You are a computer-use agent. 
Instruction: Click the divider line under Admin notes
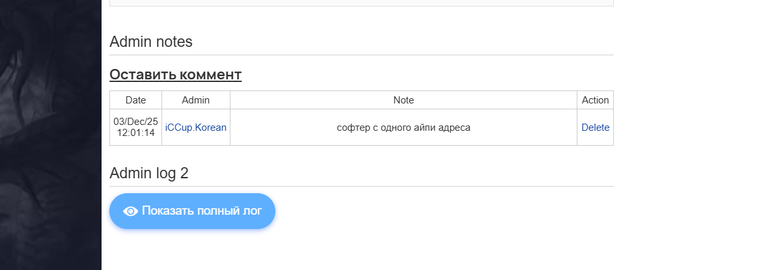(361, 55)
